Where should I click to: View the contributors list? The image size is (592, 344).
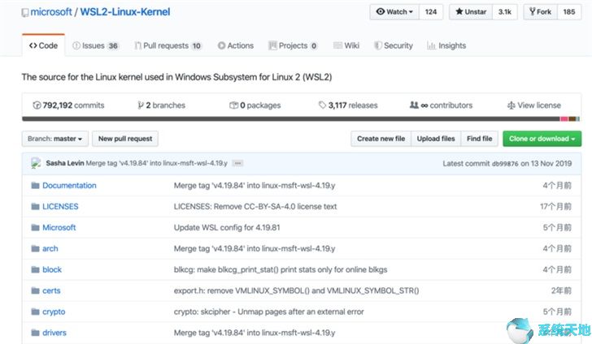[441, 105]
